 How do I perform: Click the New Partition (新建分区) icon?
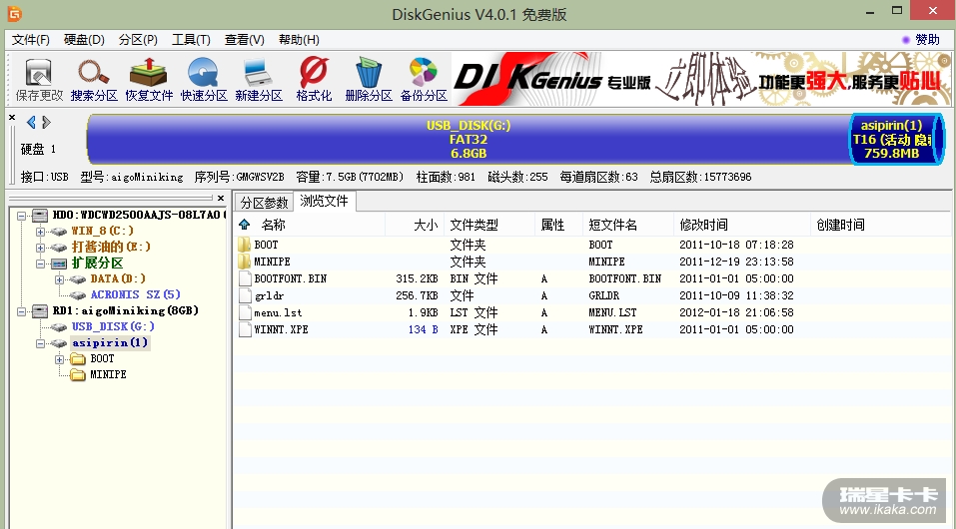pyautogui.click(x=259, y=79)
